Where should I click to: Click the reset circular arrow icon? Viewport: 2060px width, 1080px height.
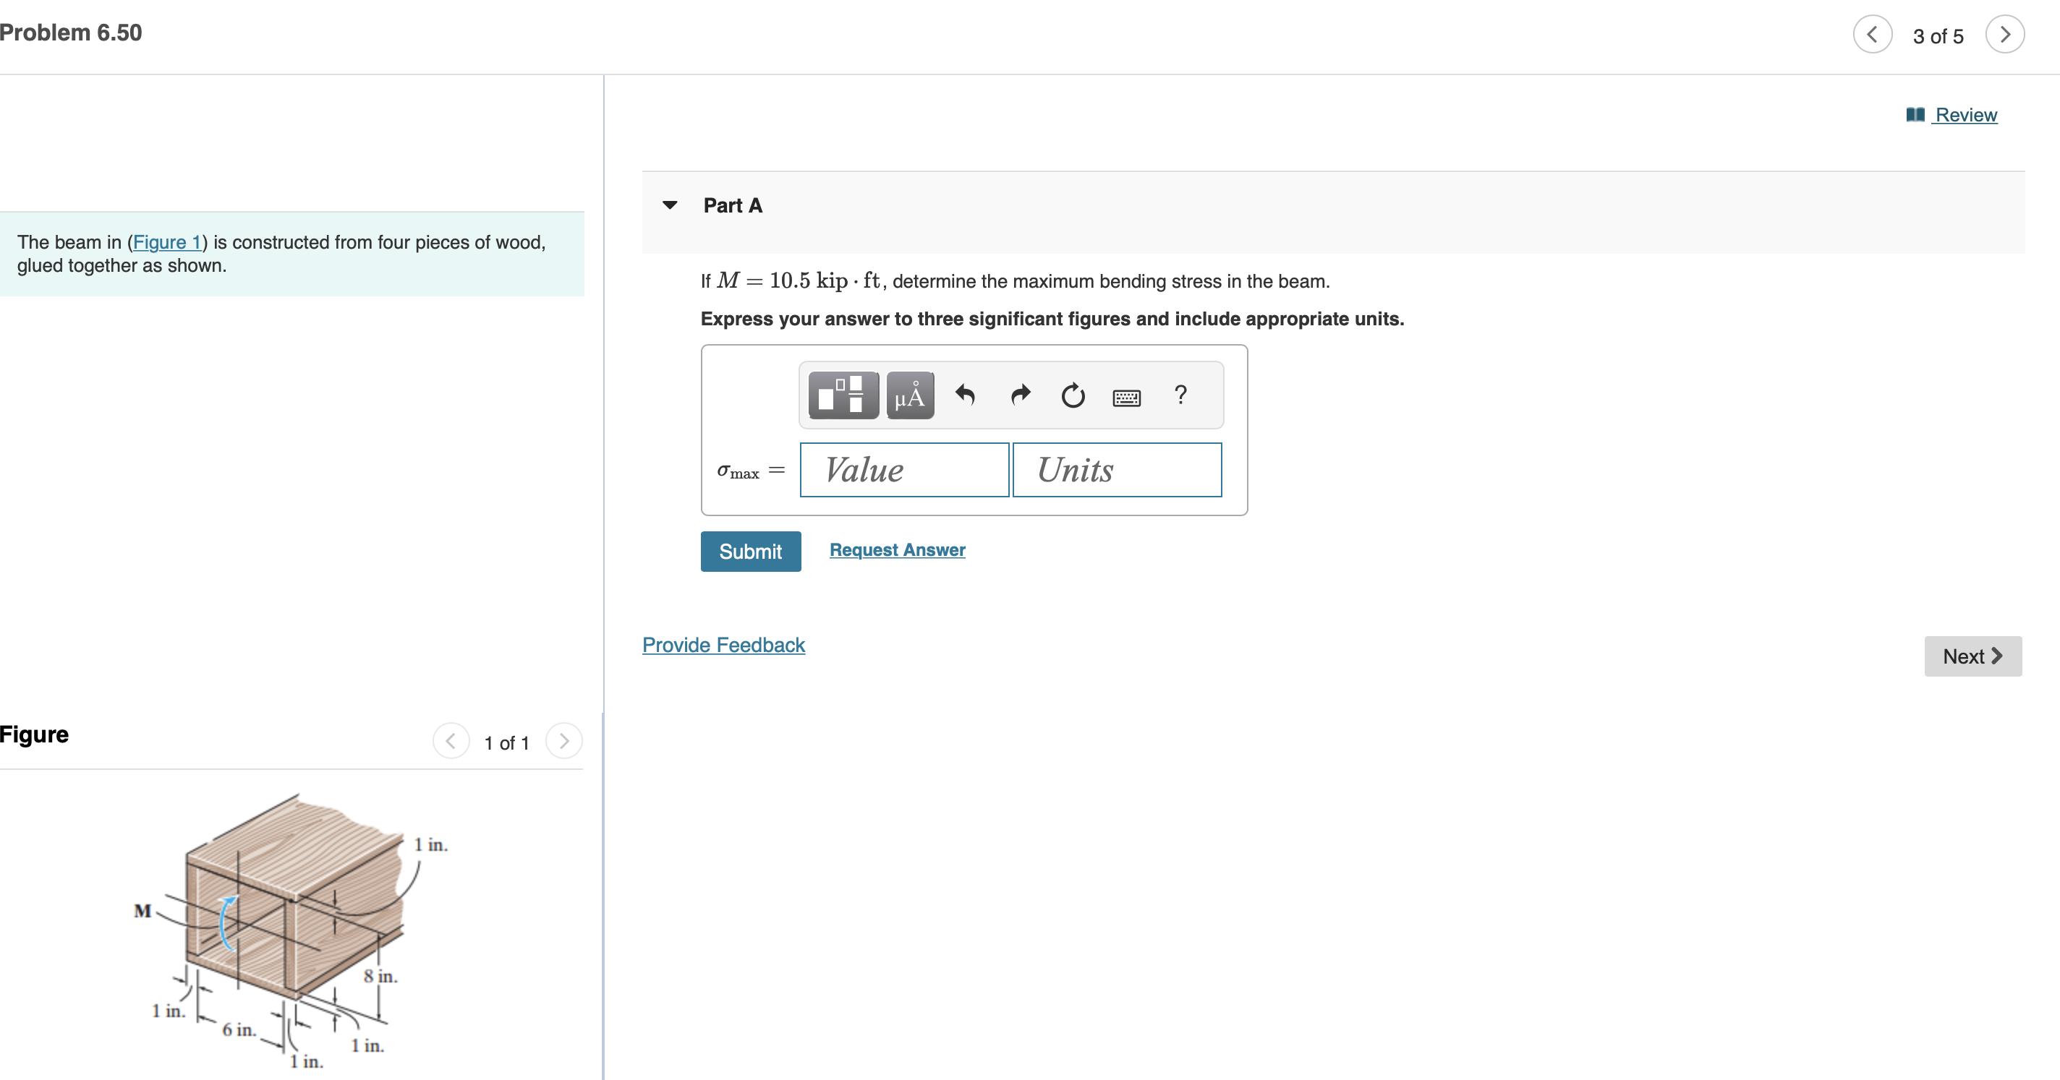click(x=1073, y=395)
